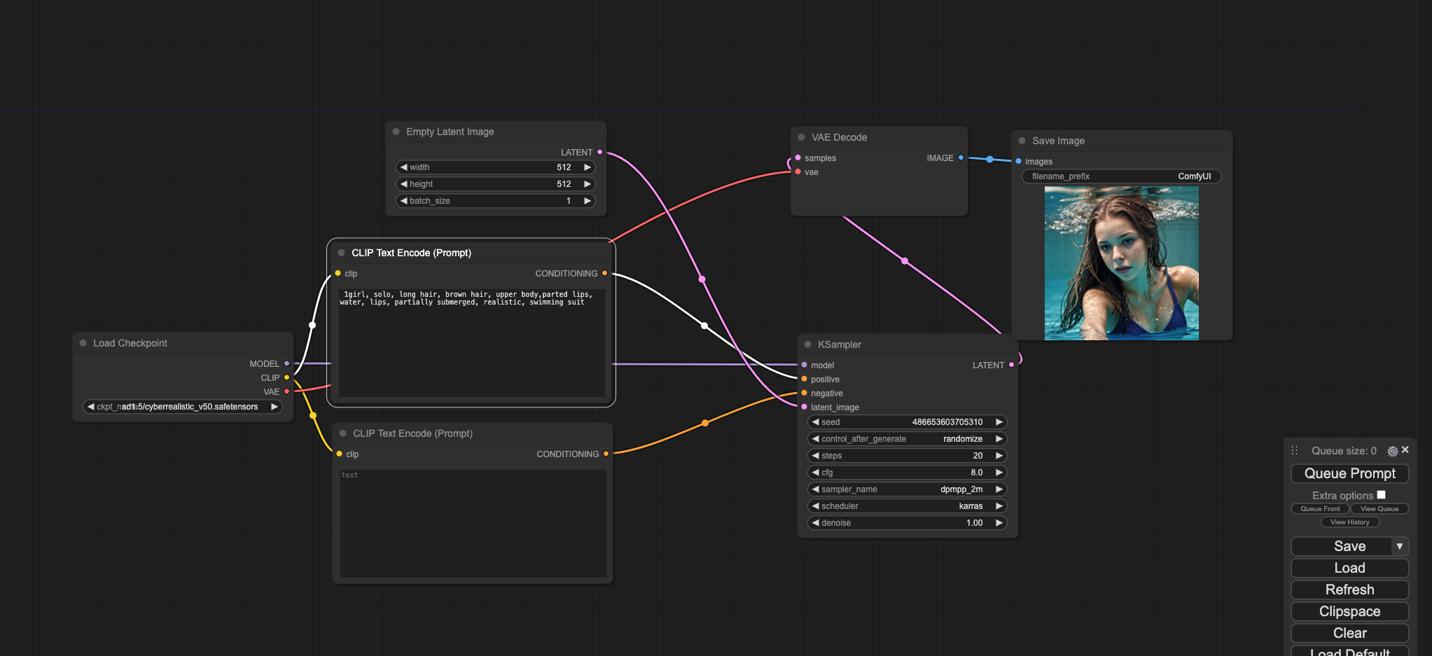The image size is (1432, 656).
Task: Open the scheduler karras selector
Action: click(x=907, y=506)
